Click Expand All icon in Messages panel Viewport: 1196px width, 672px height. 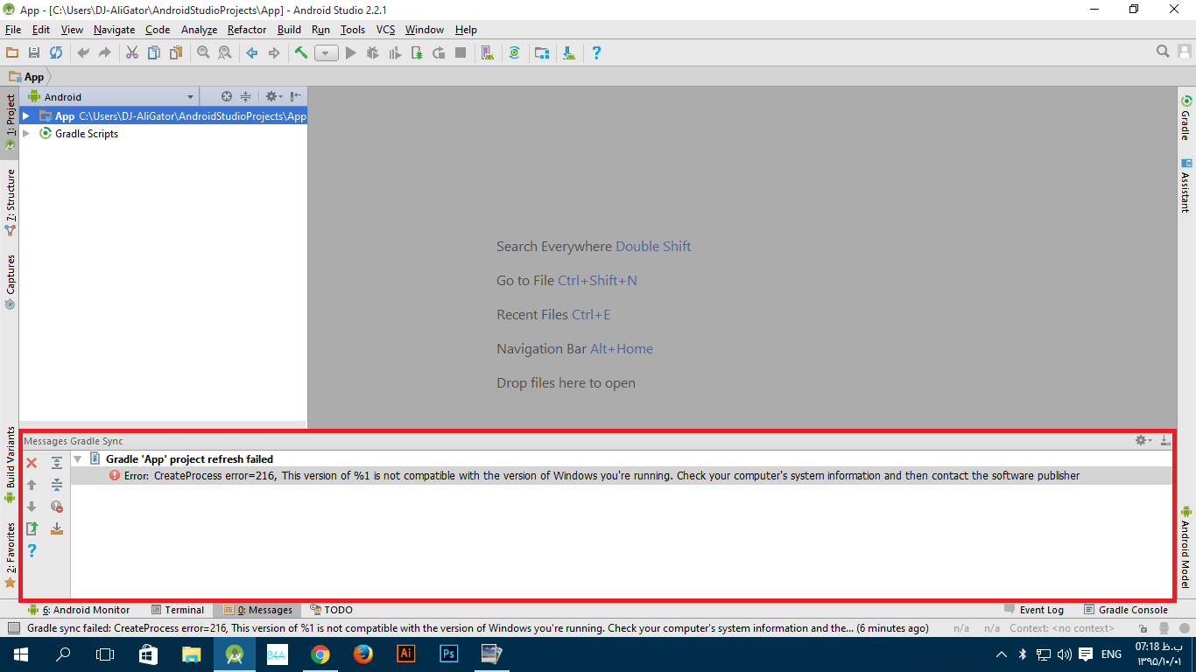click(57, 463)
